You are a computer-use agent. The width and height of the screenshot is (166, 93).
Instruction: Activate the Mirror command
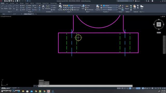[29, 7]
